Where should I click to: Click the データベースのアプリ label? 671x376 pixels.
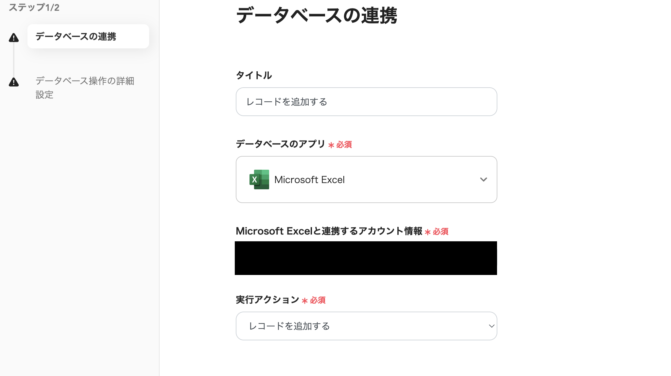pos(280,144)
